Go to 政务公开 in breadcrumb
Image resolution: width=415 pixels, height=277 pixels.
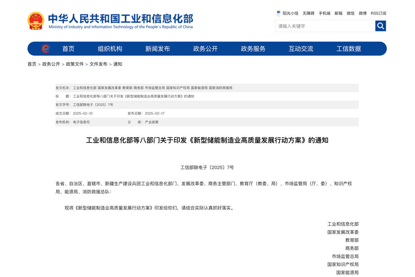point(51,64)
